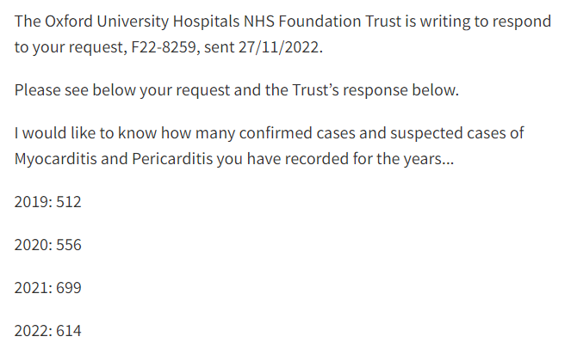
Task: Click the line '2020: 556'
Action: pos(48,245)
